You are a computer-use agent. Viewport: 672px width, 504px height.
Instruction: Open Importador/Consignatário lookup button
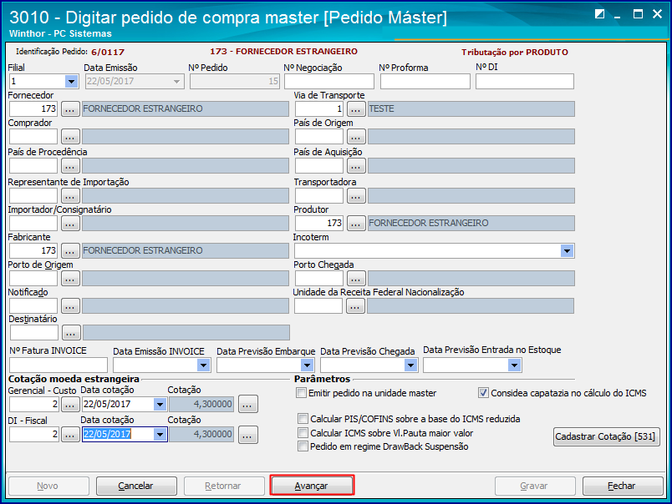(x=70, y=224)
